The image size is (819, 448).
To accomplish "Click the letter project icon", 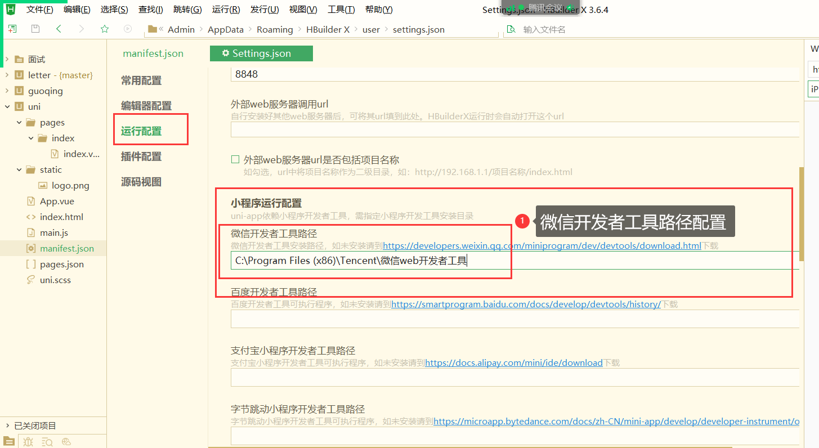I will [19, 75].
